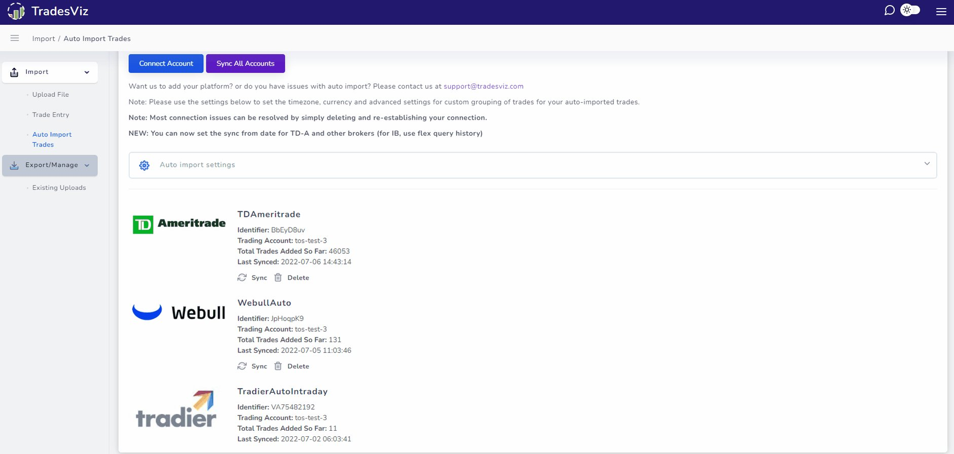954x454 pixels.
Task: Click the TradesViz logo icon
Action: click(x=16, y=11)
